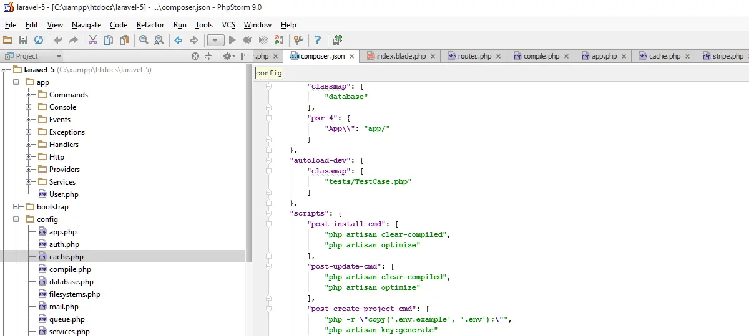Collapse the app folder

(x=16, y=82)
